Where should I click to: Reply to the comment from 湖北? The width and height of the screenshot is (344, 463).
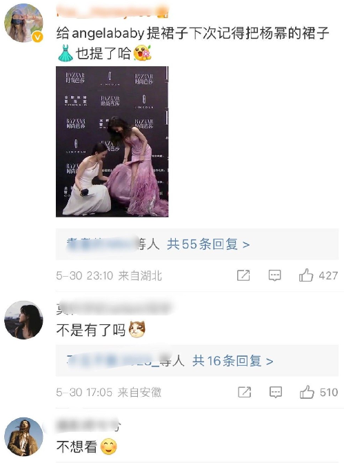(x=274, y=275)
